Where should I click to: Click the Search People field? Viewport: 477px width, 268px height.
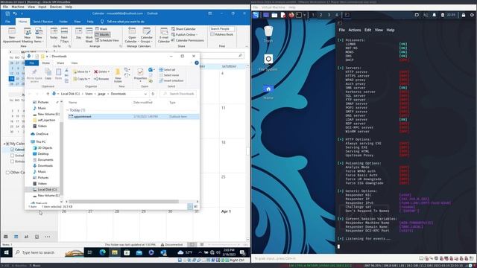(x=222, y=29)
